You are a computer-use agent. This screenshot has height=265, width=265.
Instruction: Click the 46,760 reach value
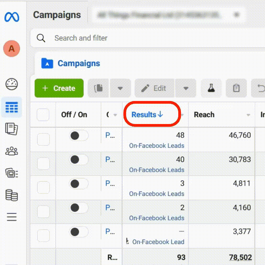[x=240, y=135]
